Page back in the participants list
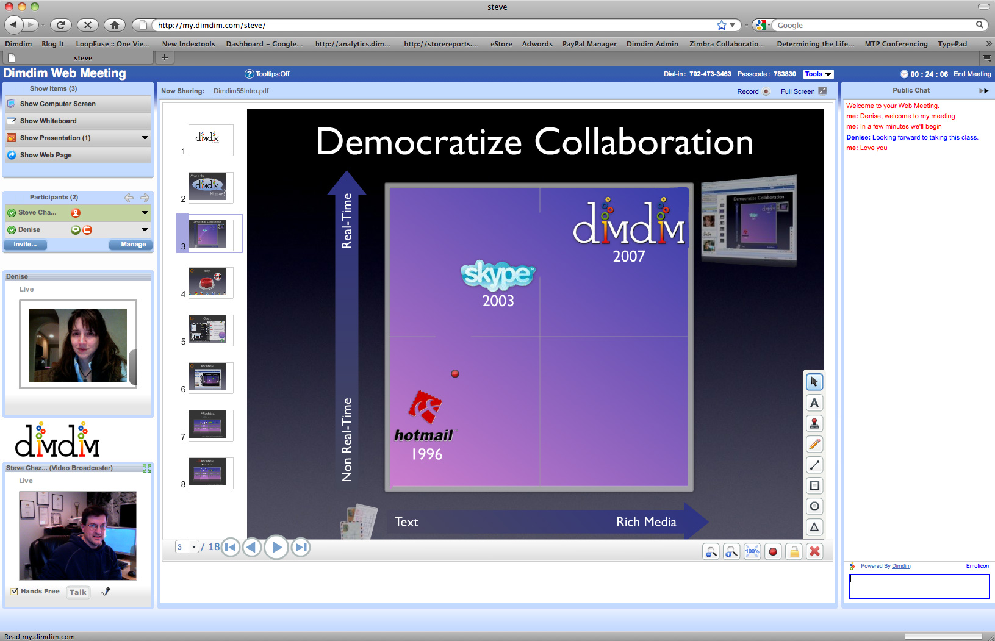Screen dimensions: 995x641 [129, 198]
